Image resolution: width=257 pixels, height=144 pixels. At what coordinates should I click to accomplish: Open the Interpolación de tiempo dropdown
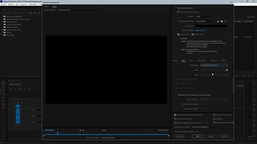coord(205,127)
